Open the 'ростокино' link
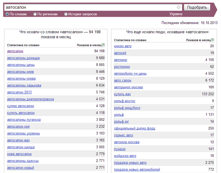Screen dimensions: 221x173 tap(122, 67)
